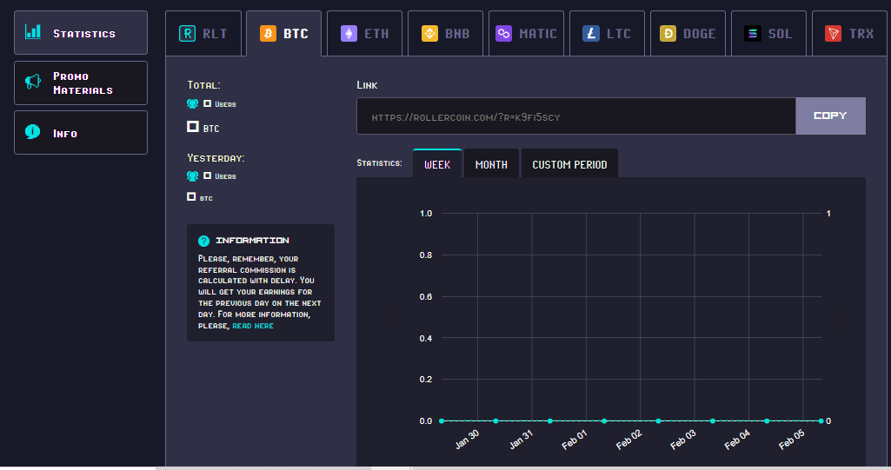891x470 pixels.
Task: Click the Total users icon
Action: pyautogui.click(x=193, y=104)
